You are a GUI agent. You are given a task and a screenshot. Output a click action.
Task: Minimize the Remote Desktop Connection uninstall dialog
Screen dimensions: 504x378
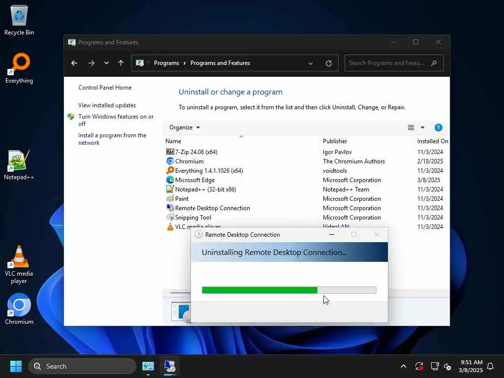click(x=332, y=234)
